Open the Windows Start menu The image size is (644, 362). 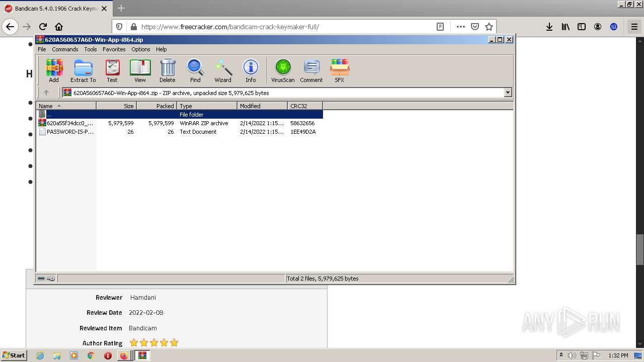click(14, 355)
